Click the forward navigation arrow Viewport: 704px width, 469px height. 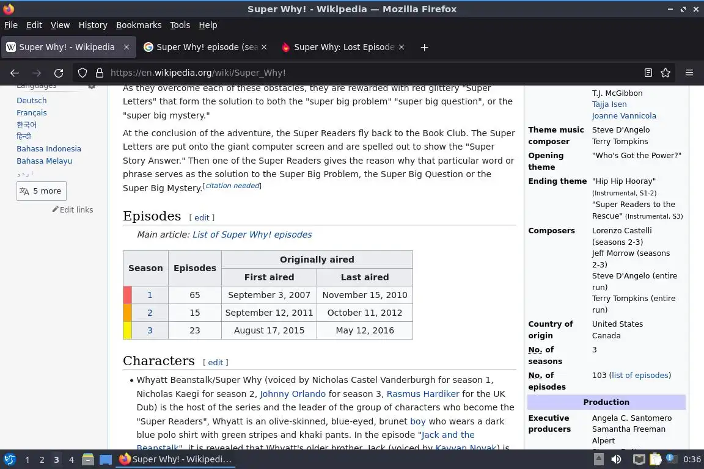37,73
